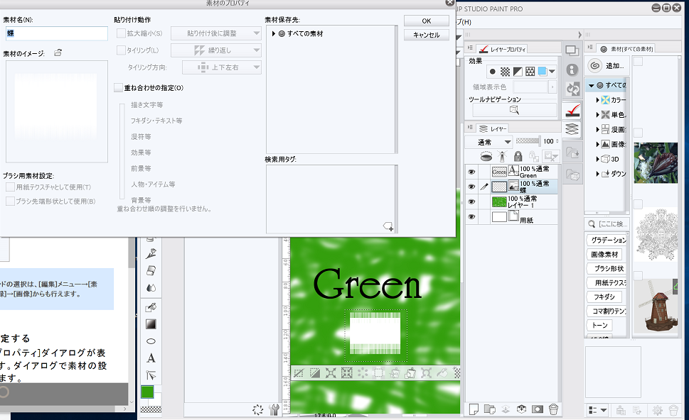Click the information dock icon
Viewport: 689px width, 420px height.
coord(572,70)
